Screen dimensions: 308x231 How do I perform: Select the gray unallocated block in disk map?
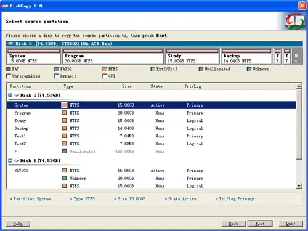click(298, 57)
